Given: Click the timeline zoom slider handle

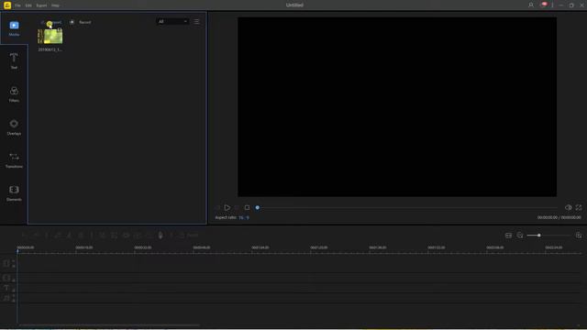Looking at the screenshot, I should click(538, 236).
